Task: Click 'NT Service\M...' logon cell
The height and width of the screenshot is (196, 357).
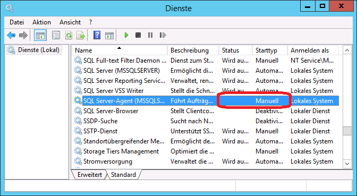Action: pyautogui.click(x=312, y=61)
